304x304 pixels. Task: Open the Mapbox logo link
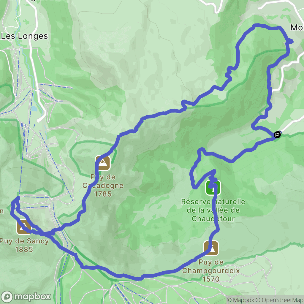(x=26, y=297)
